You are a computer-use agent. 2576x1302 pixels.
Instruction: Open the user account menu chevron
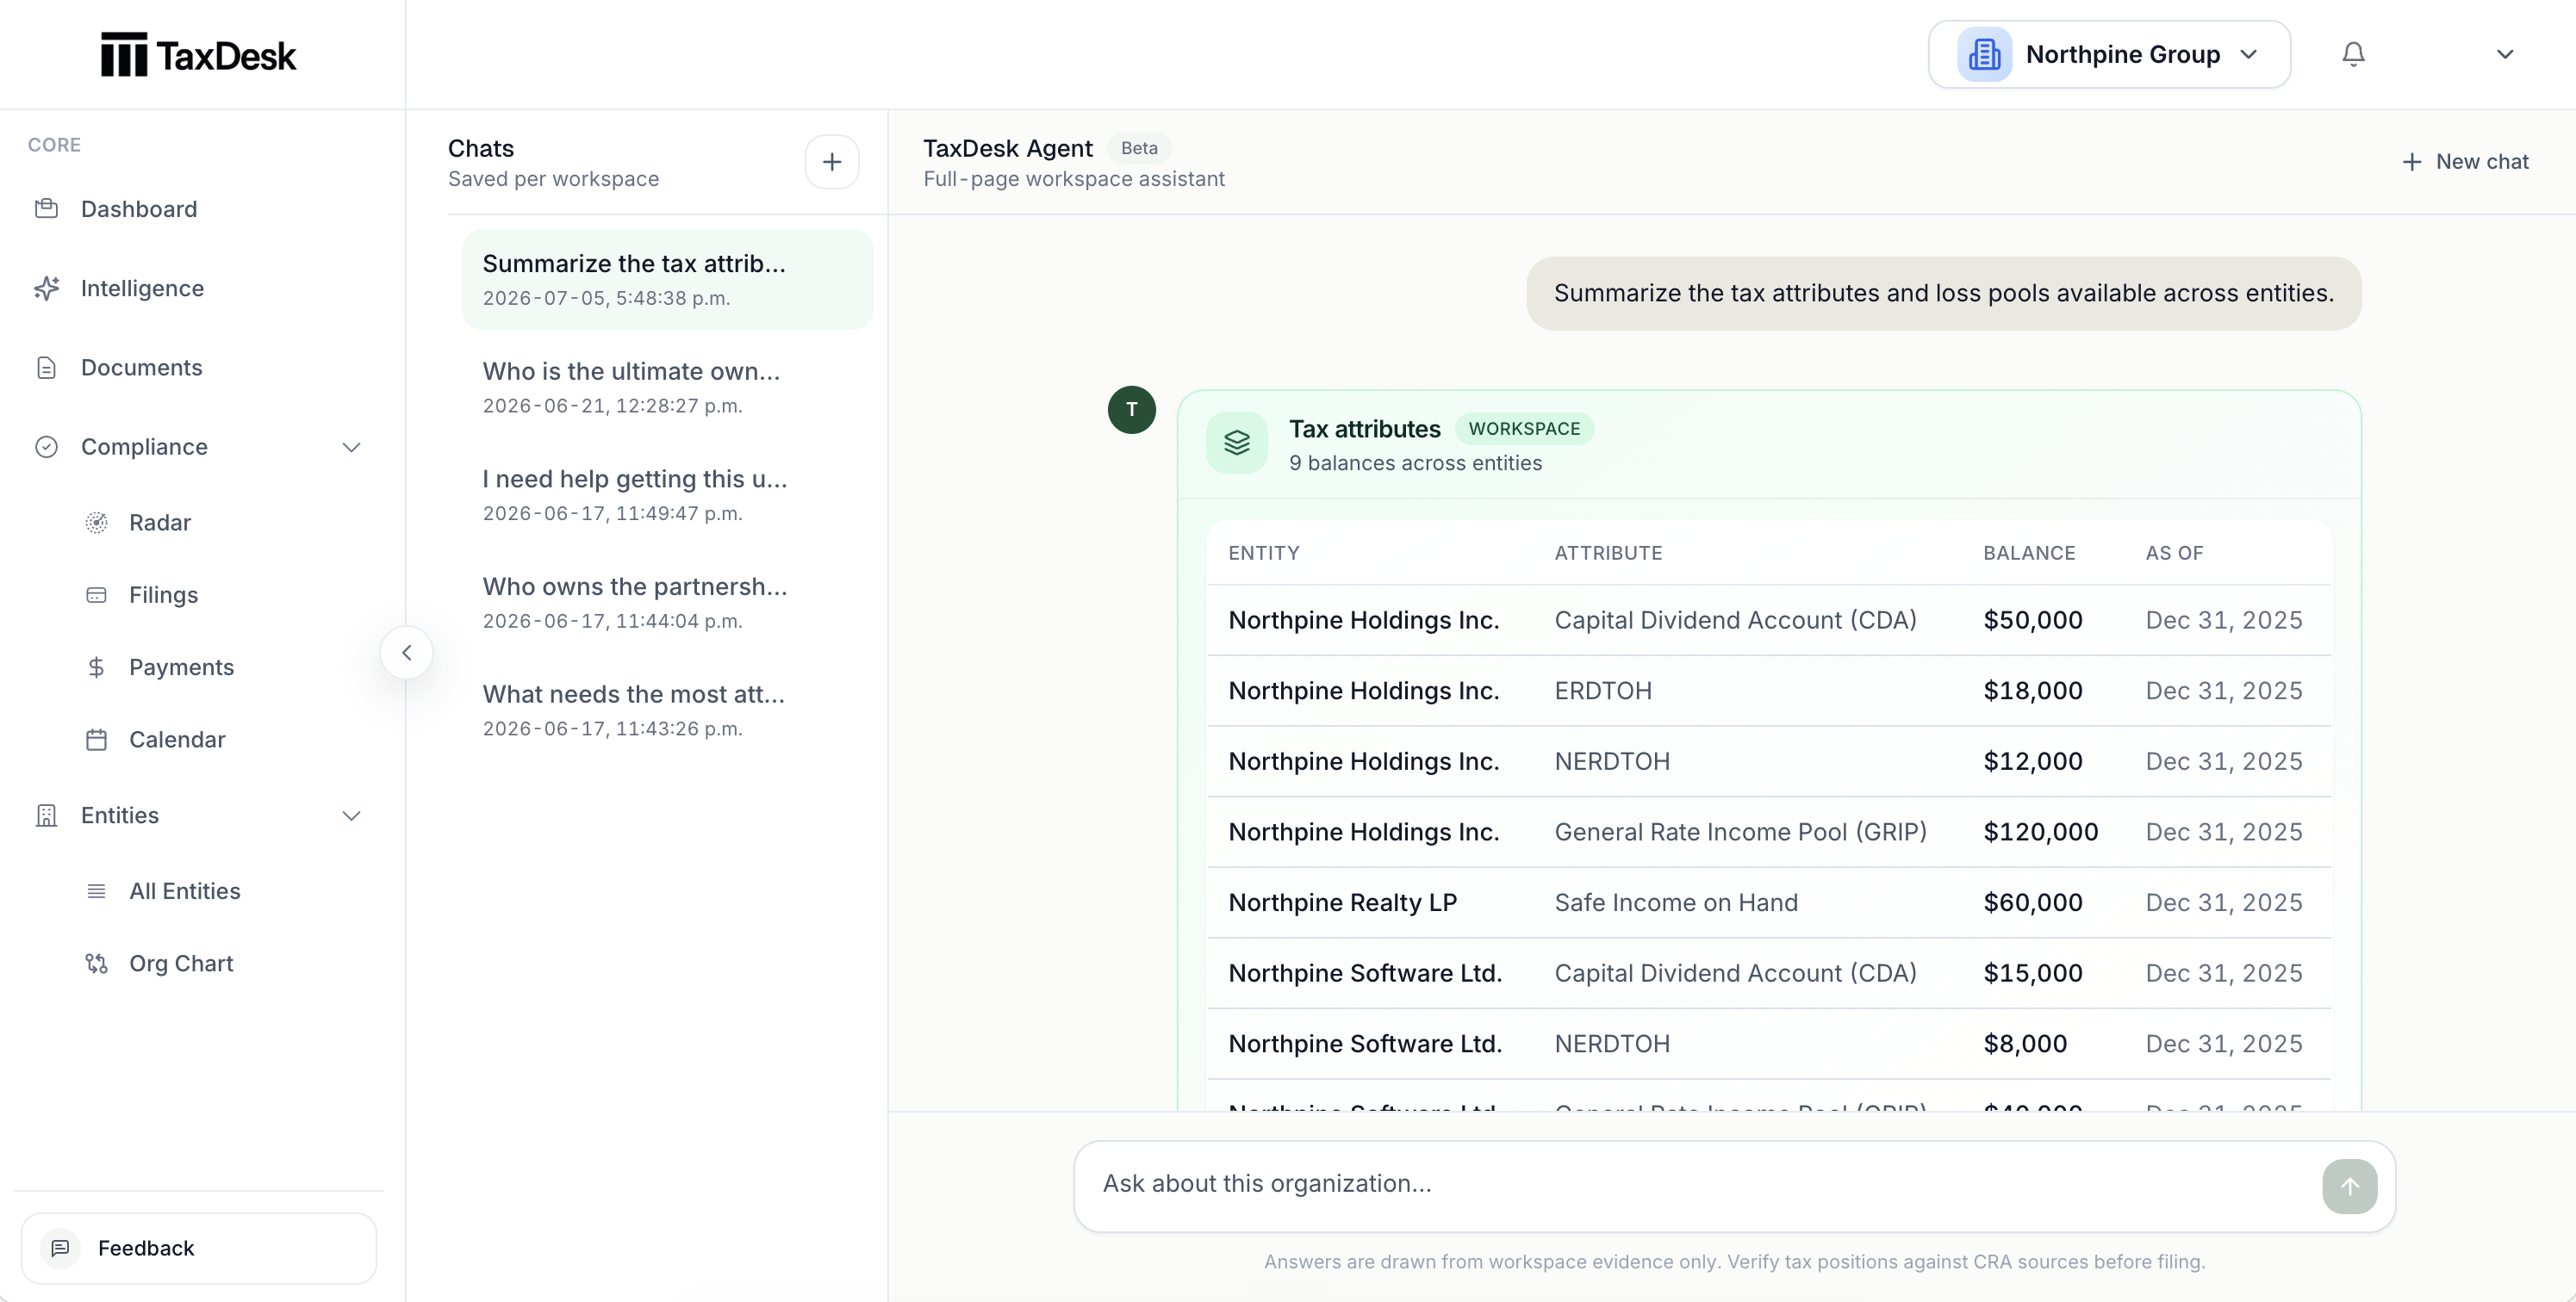[x=2504, y=54]
